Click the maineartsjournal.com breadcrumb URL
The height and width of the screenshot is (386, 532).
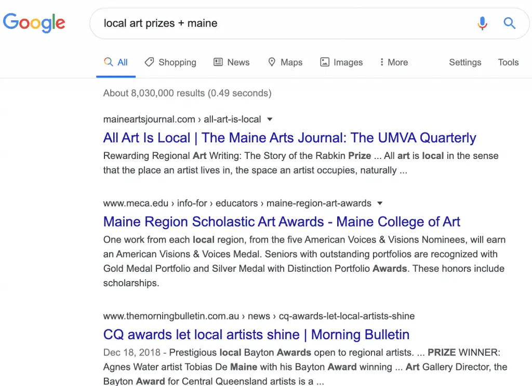pos(182,119)
